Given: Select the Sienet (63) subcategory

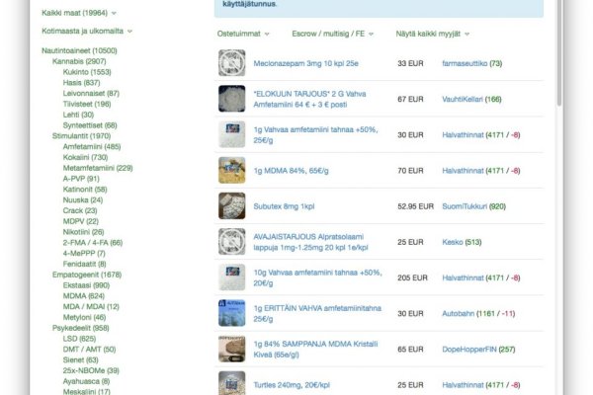Looking at the screenshot, I should (81, 359).
